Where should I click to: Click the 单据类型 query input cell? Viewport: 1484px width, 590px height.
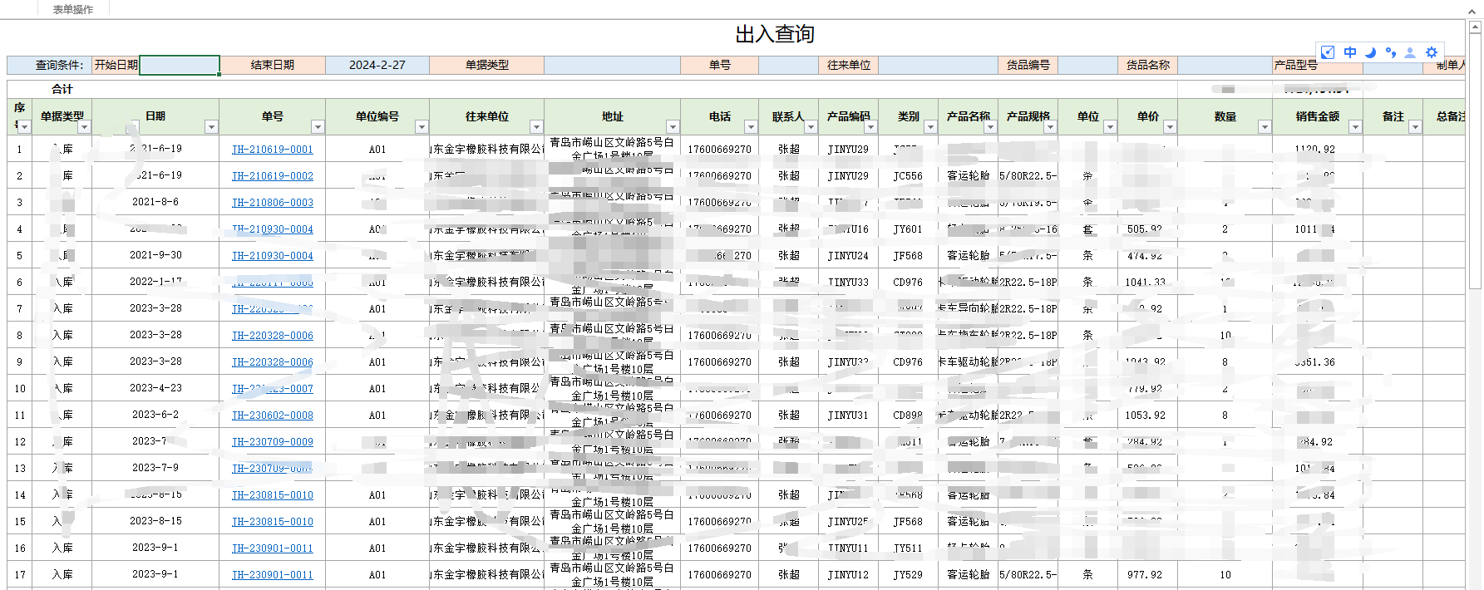click(x=612, y=65)
